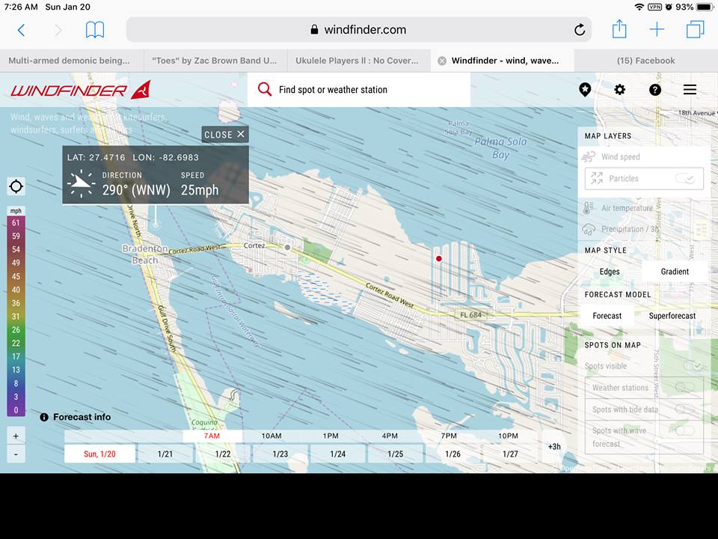Viewport: 718px width, 539px height.
Task: Switch to Ukulele Players II tab
Action: coord(358,61)
